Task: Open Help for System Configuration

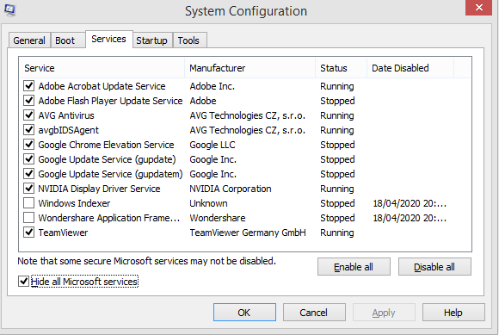Action: [x=453, y=313]
